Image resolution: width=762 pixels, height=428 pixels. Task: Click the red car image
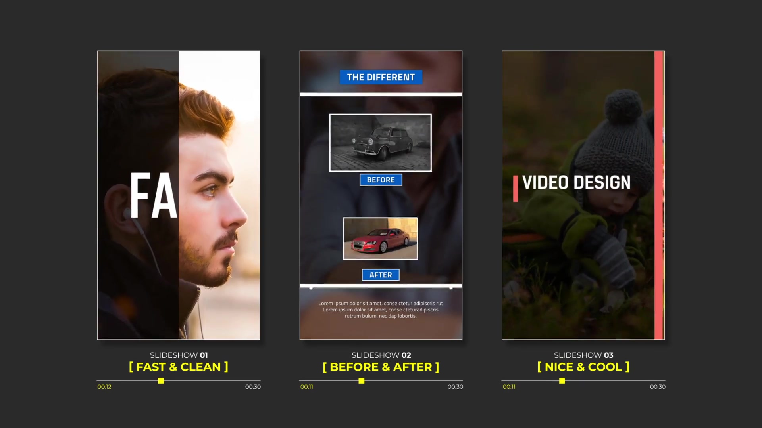(x=381, y=239)
